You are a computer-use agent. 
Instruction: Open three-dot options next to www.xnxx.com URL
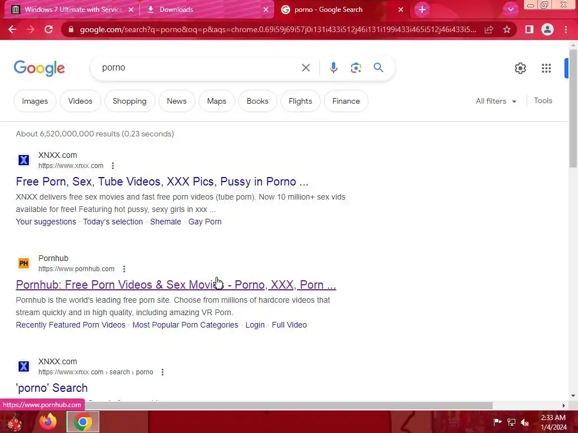(x=113, y=166)
